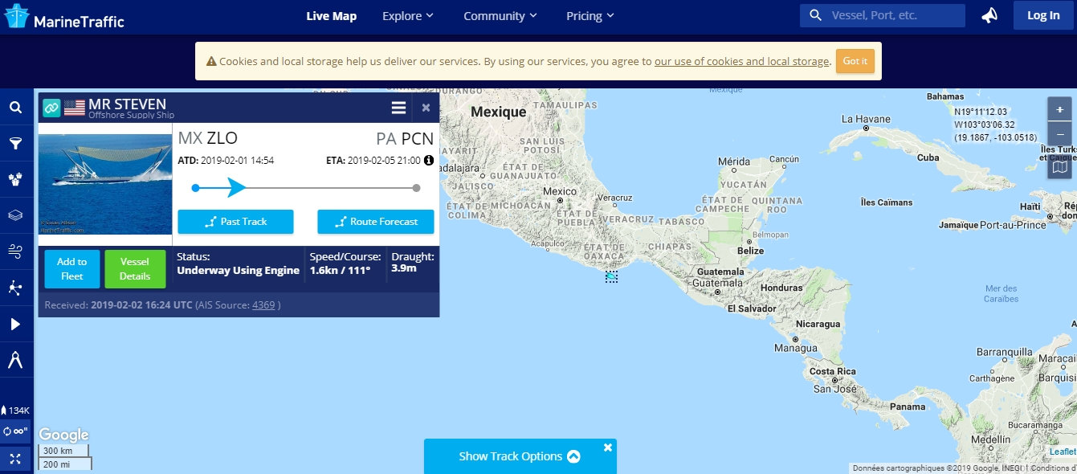Click the ATD 2019-02-01 14:54 text
Screen dimensions: 1077x474
[226, 160]
